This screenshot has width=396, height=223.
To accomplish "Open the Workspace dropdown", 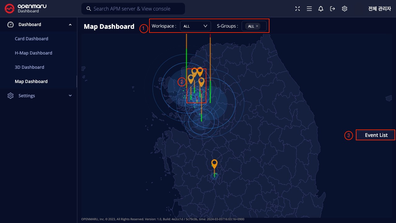I will pyautogui.click(x=195, y=26).
